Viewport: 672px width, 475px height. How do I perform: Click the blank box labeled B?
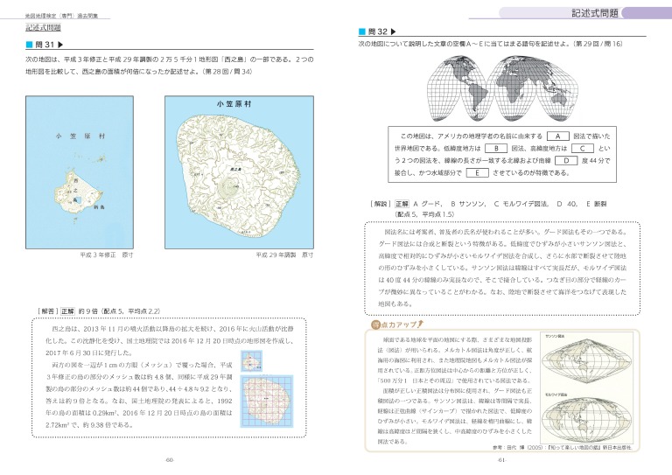(x=496, y=149)
